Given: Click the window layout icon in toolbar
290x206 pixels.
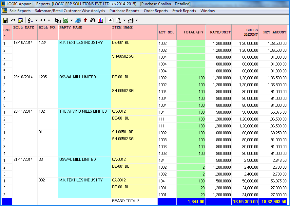Looking at the screenshot, I should click(x=20, y=20).
